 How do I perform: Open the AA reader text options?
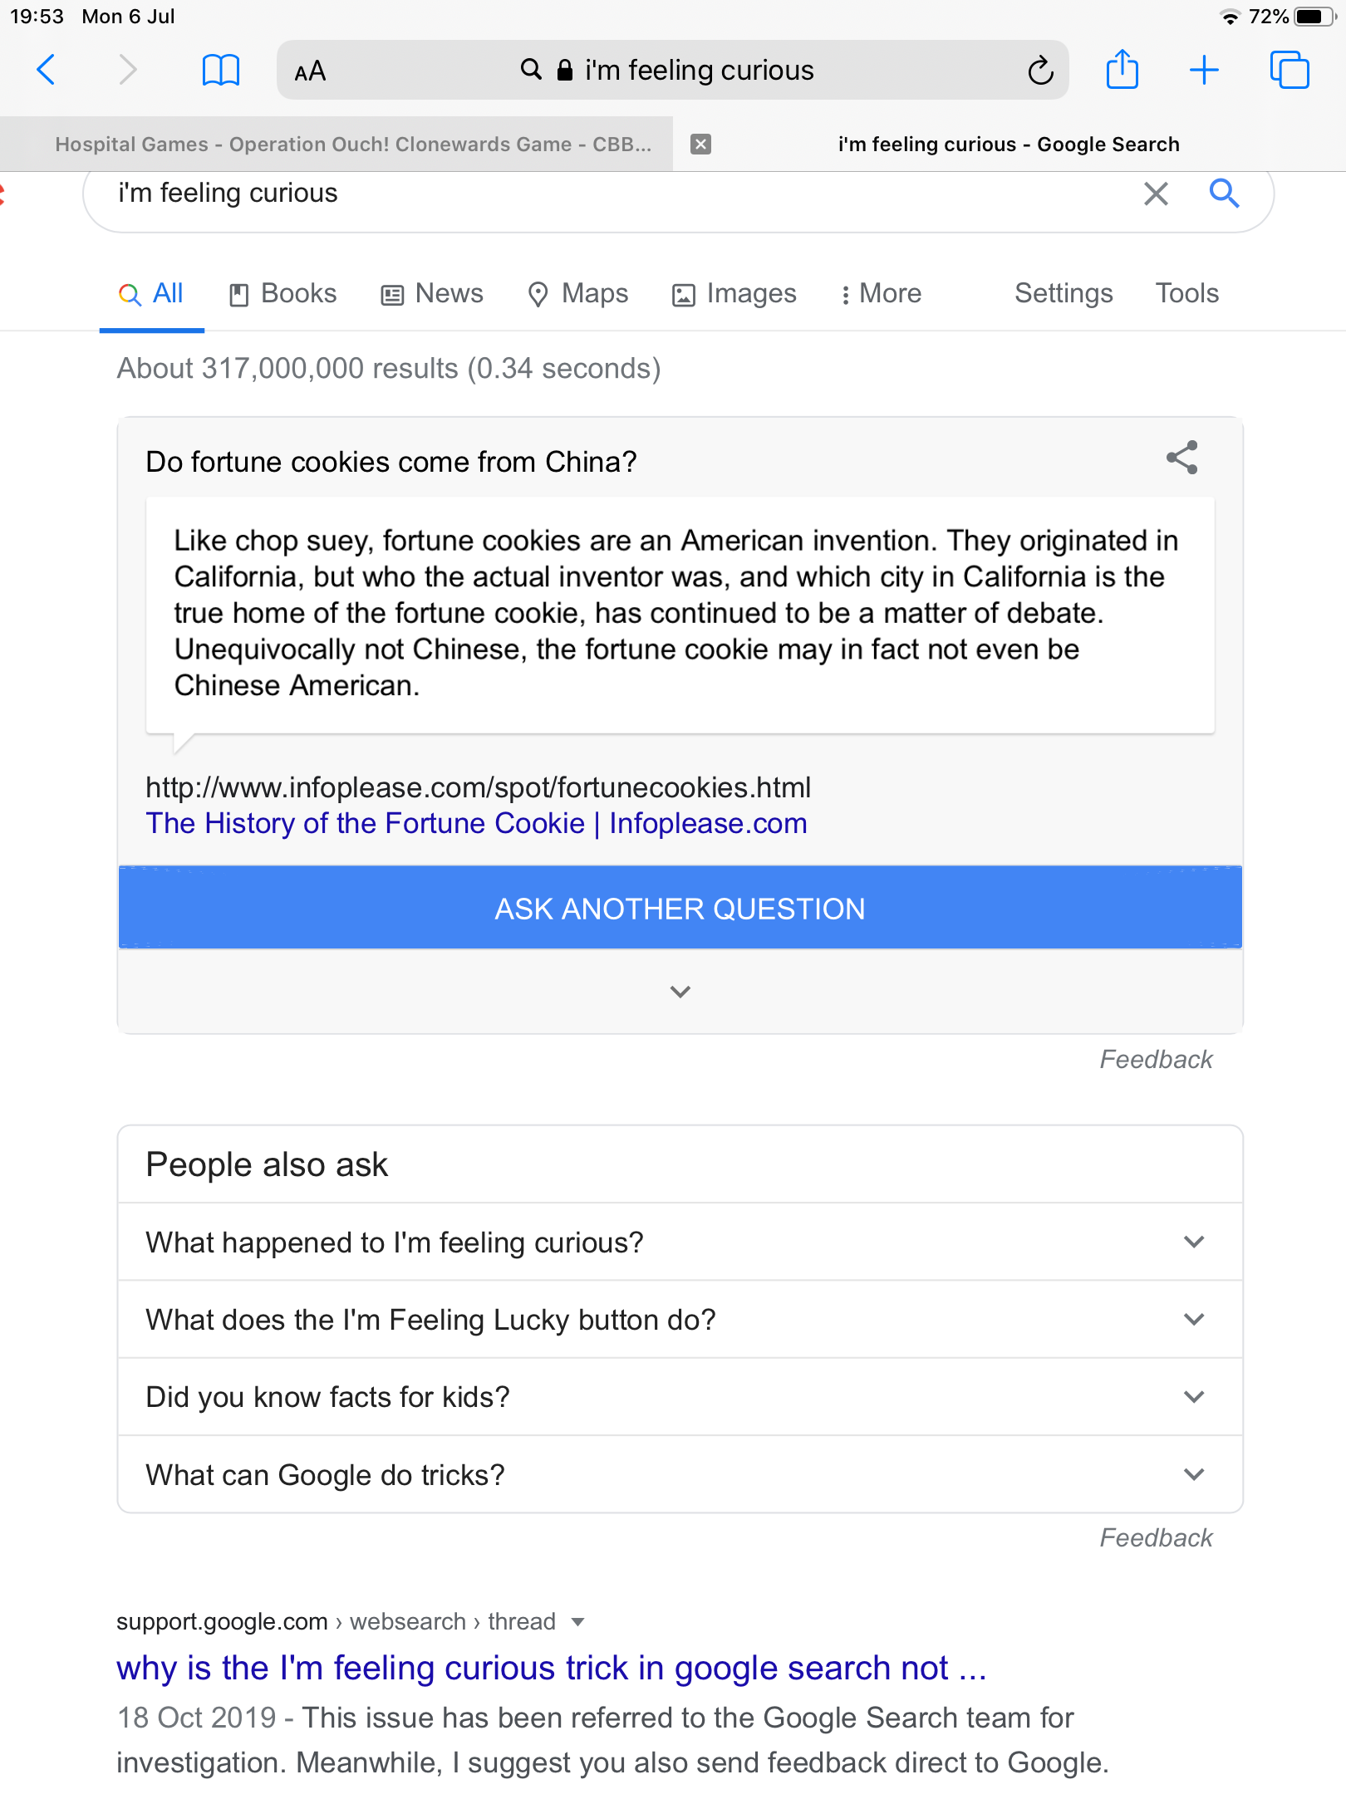310,71
